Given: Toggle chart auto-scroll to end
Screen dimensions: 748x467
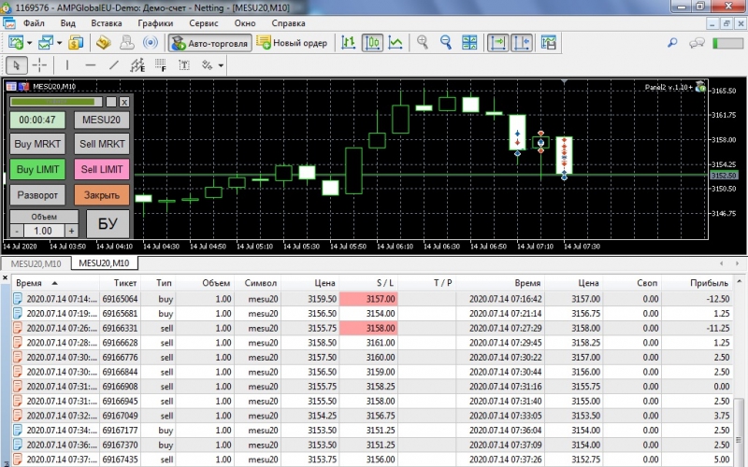Looking at the screenshot, I should click(496, 43).
